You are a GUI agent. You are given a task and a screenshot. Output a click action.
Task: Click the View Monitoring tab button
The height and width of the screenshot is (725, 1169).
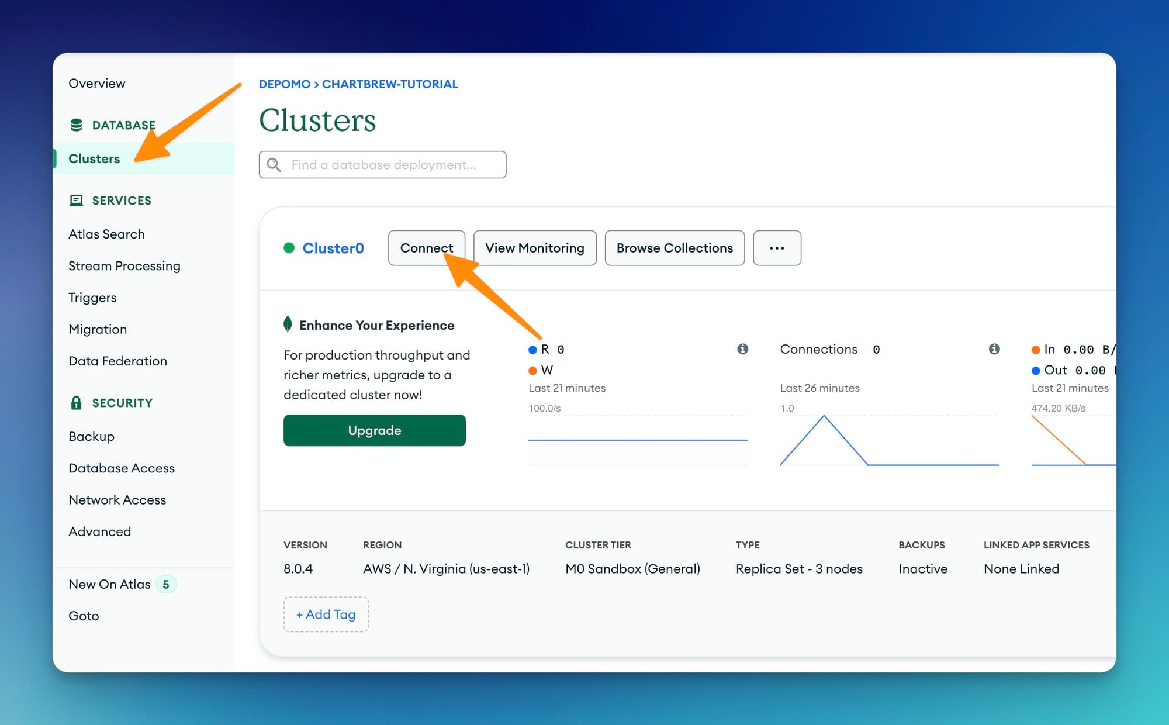(x=534, y=247)
